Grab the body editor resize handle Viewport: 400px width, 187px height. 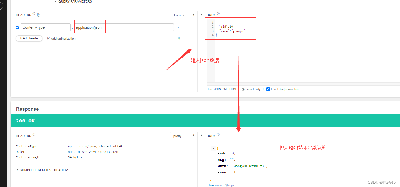(x=333, y=84)
